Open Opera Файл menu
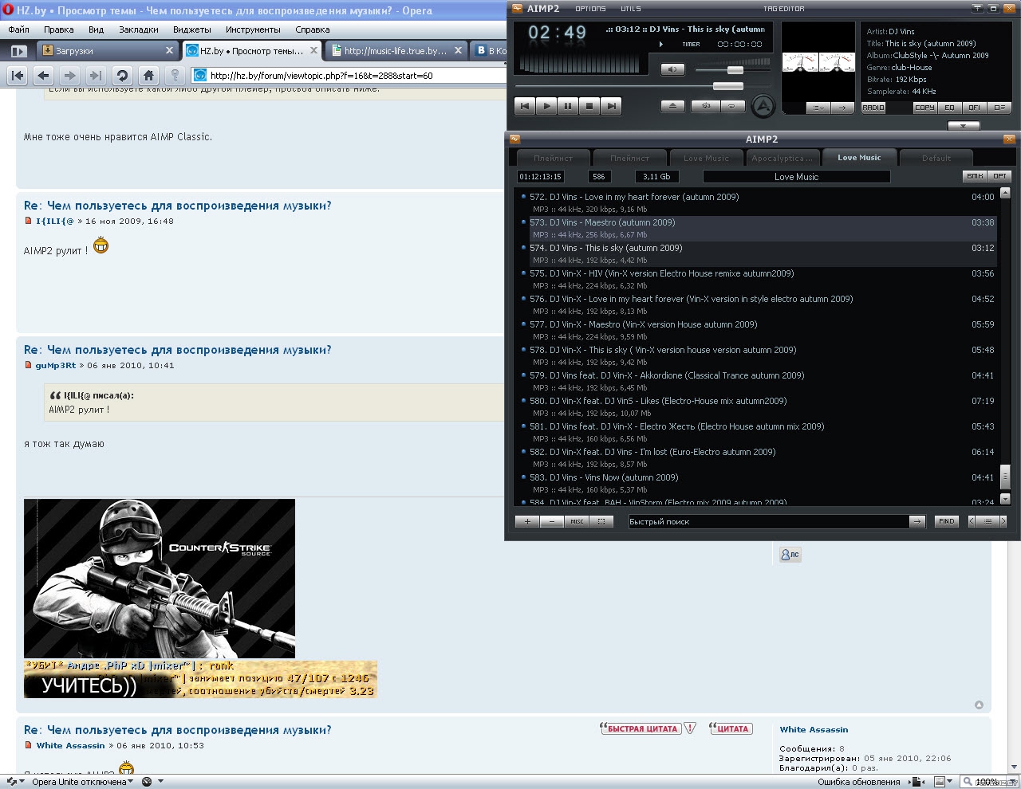 point(18,29)
